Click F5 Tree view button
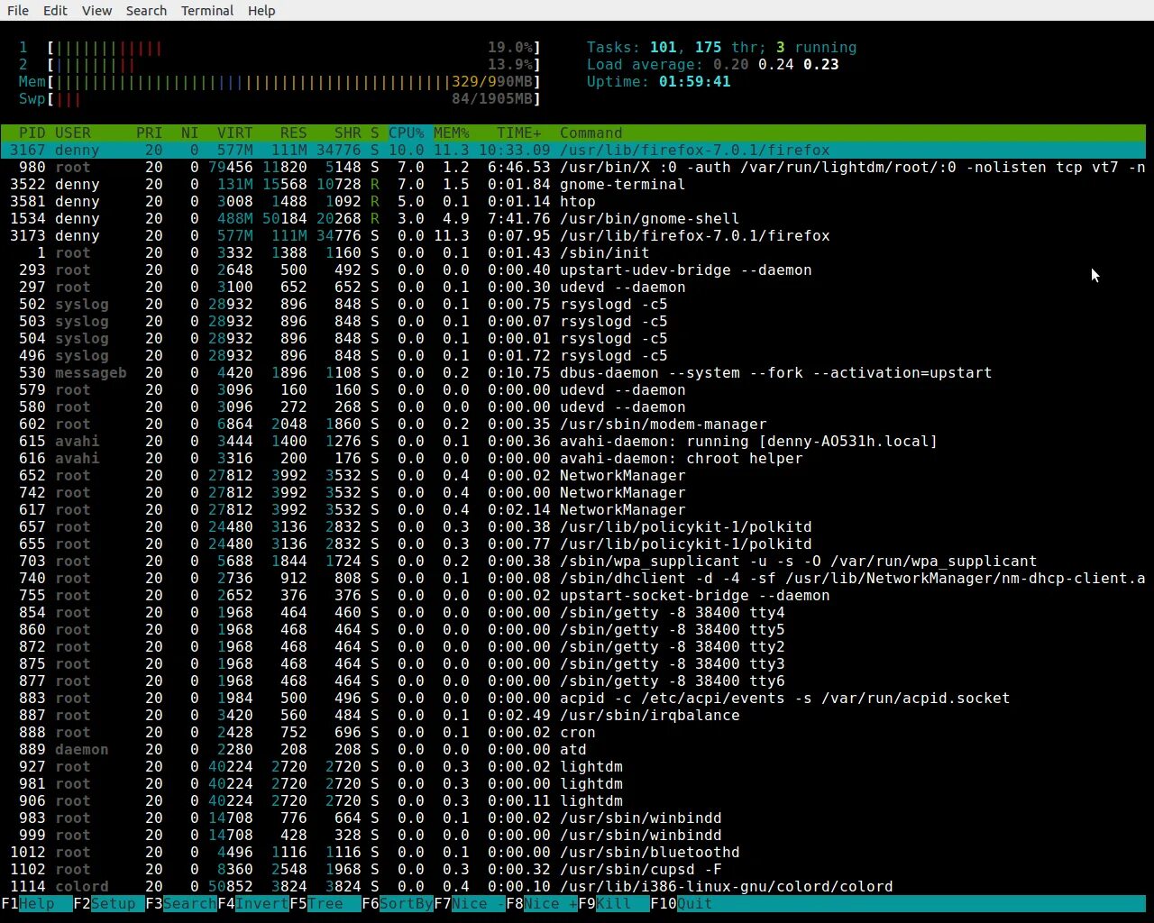Viewport: 1154px width, 923px height. click(325, 903)
